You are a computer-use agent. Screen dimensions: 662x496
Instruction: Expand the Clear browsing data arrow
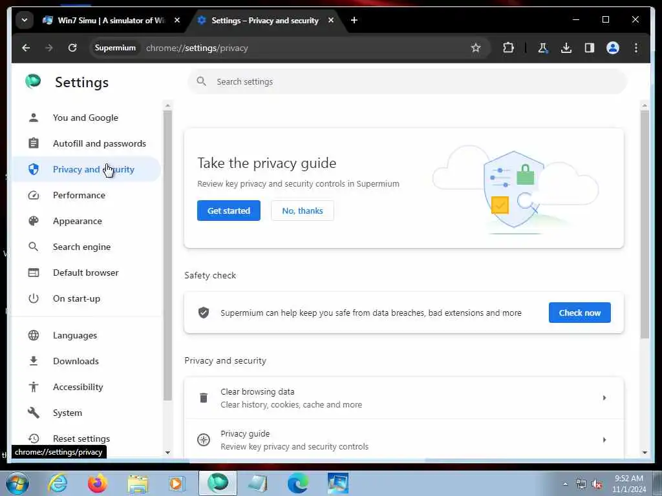click(x=604, y=398)
